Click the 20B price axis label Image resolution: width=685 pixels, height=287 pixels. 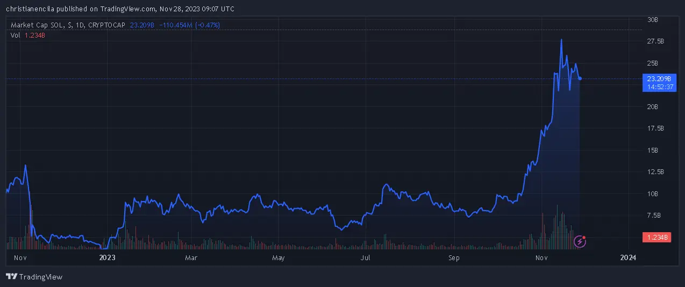(x=653, y=106)
